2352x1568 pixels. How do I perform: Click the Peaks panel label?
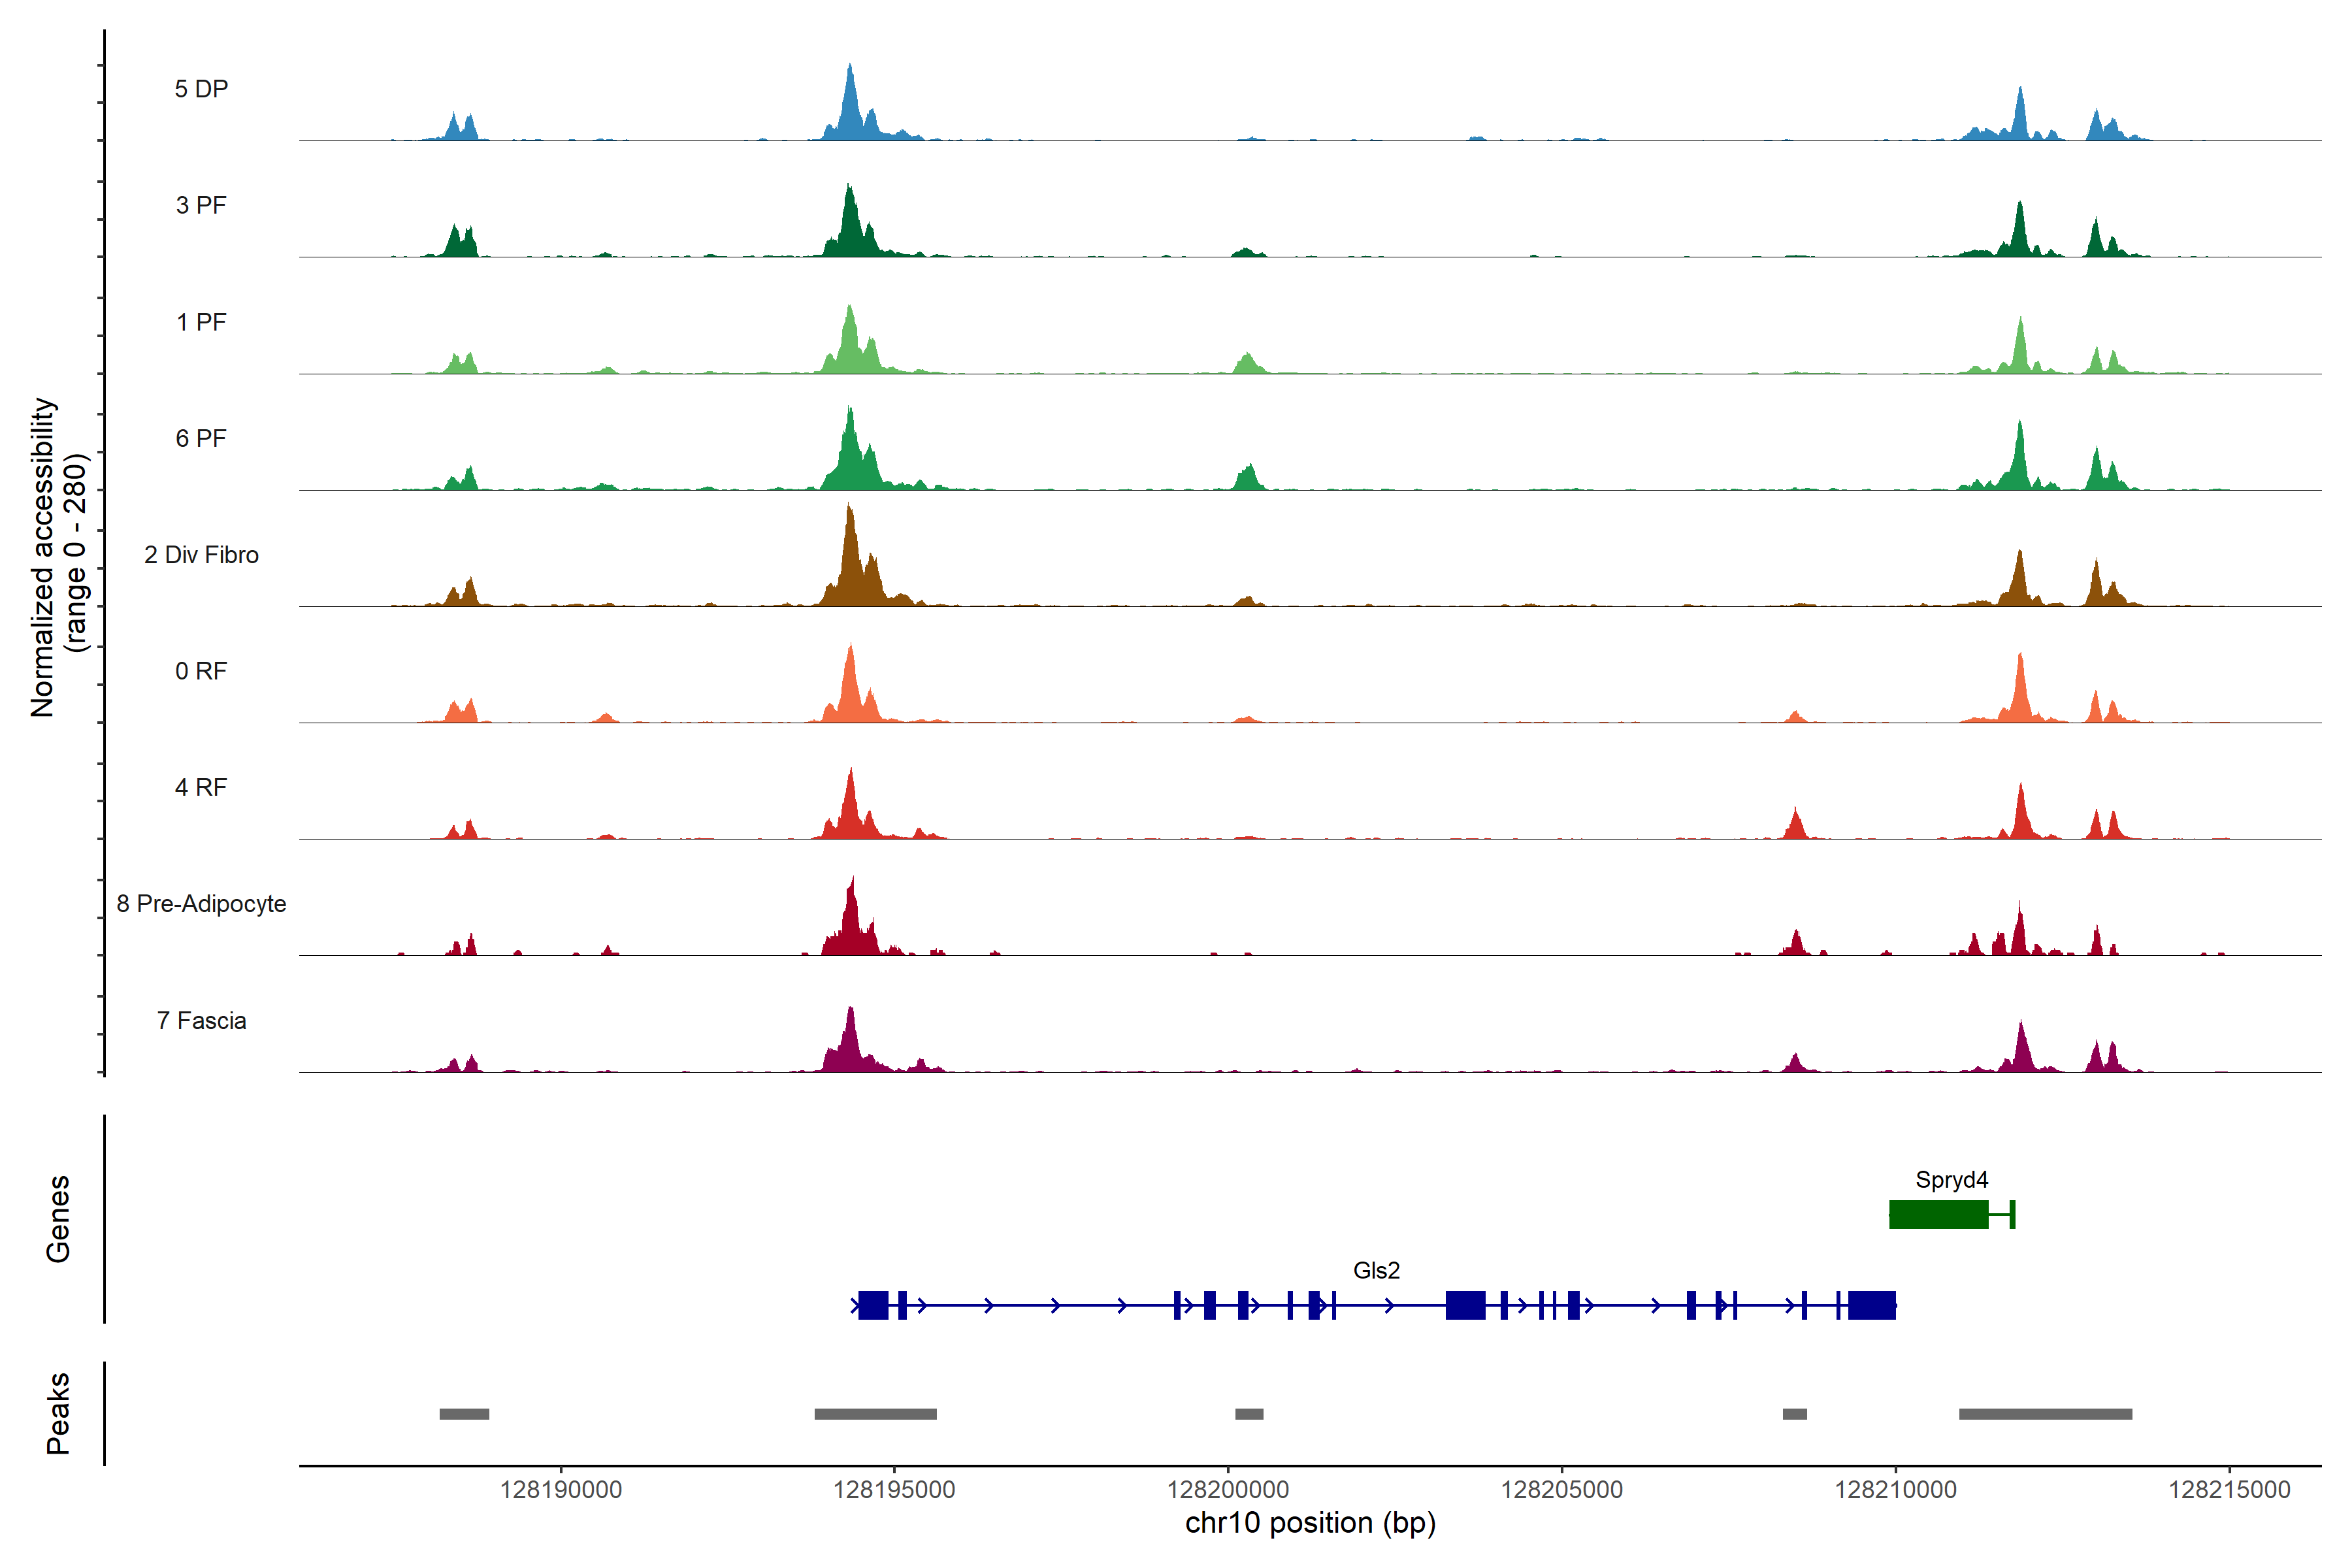[x=58, y=1413]
